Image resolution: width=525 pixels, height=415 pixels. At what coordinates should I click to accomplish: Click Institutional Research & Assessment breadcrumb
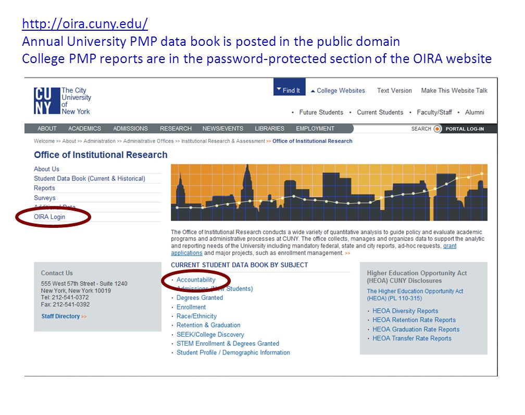(223, 141)
